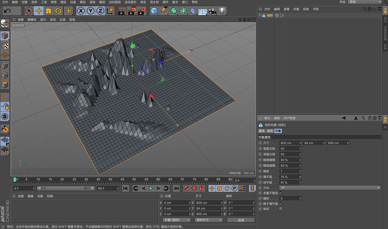Viewport: 388px width, 229px height.
Task: Toggle the 限于海平面 checkbox
Action: pos(281,204)
